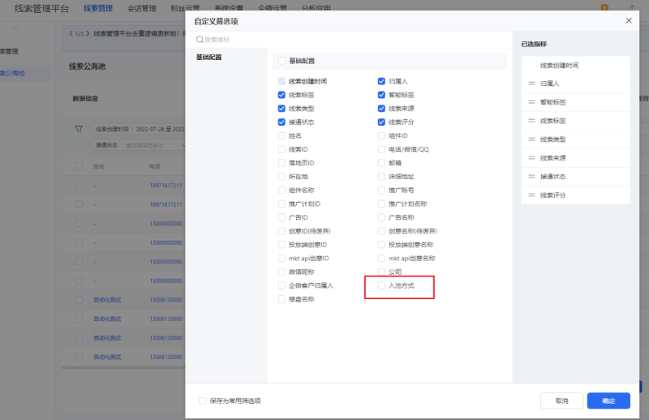Check the 入池方式 checkbox
649x420 pixels.
click(x=381, y=285)
